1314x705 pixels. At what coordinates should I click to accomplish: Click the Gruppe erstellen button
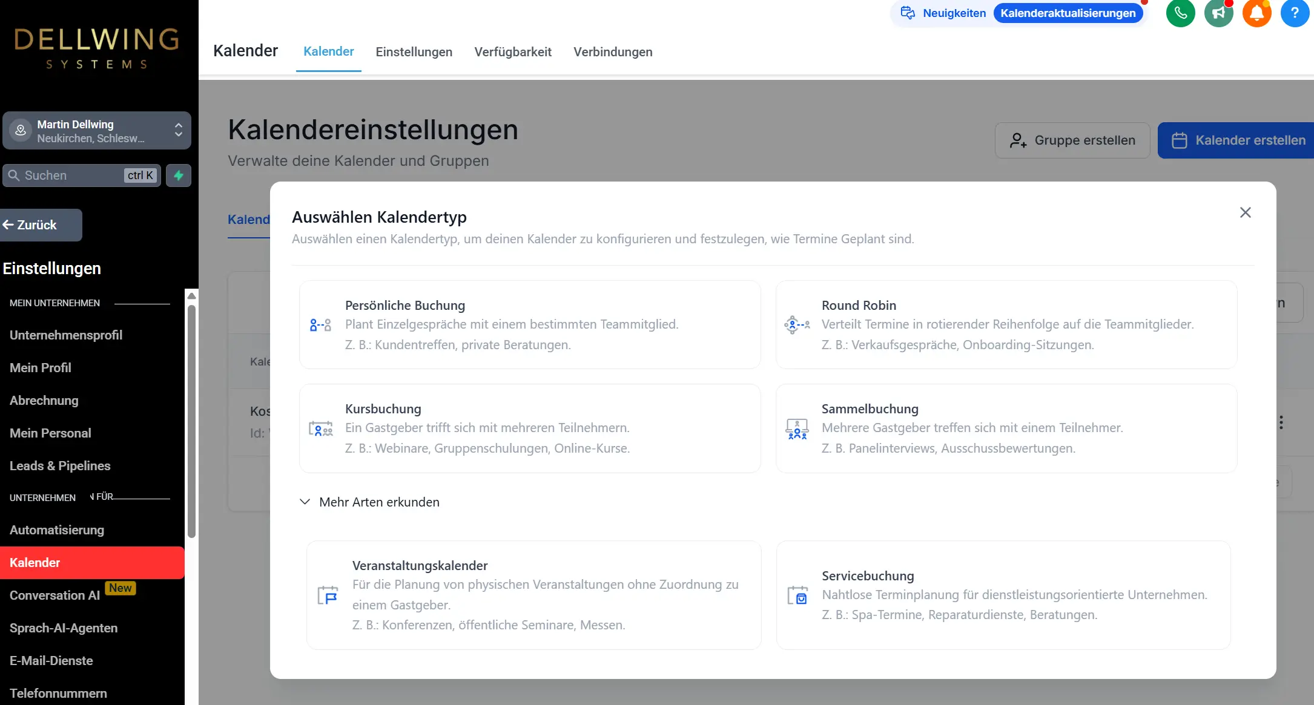coord(1072,140)
